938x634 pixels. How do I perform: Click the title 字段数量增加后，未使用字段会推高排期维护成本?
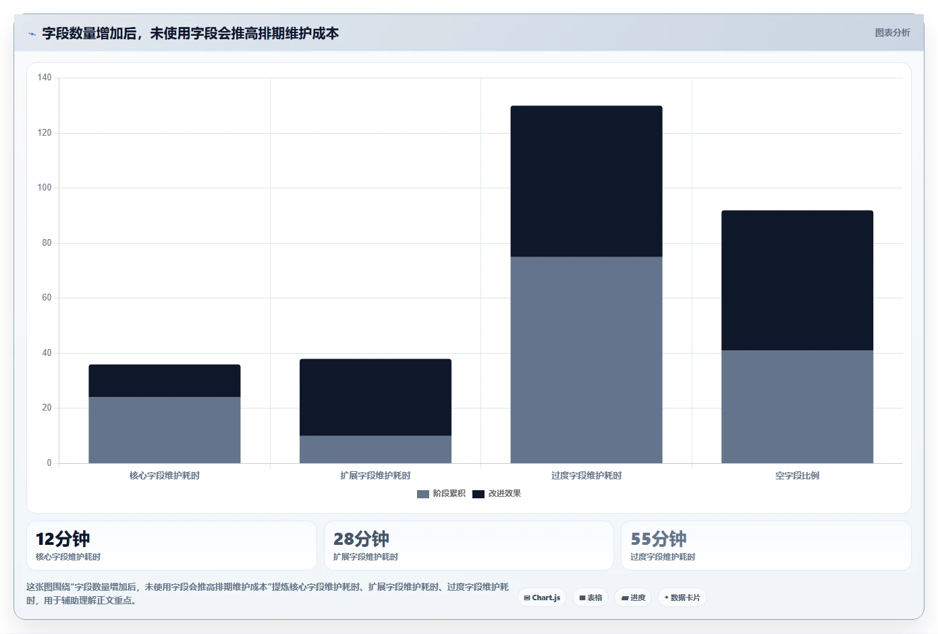tap(190, 33)
